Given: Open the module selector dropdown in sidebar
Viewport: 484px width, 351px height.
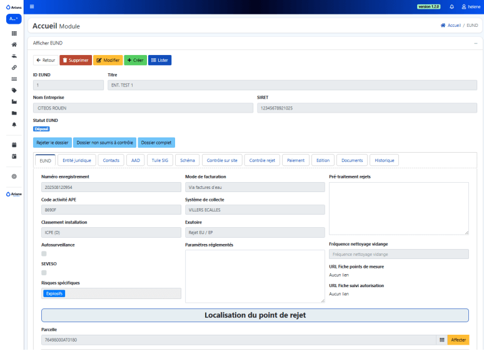Looking at the screenshot, I should (x=14, y=19).
